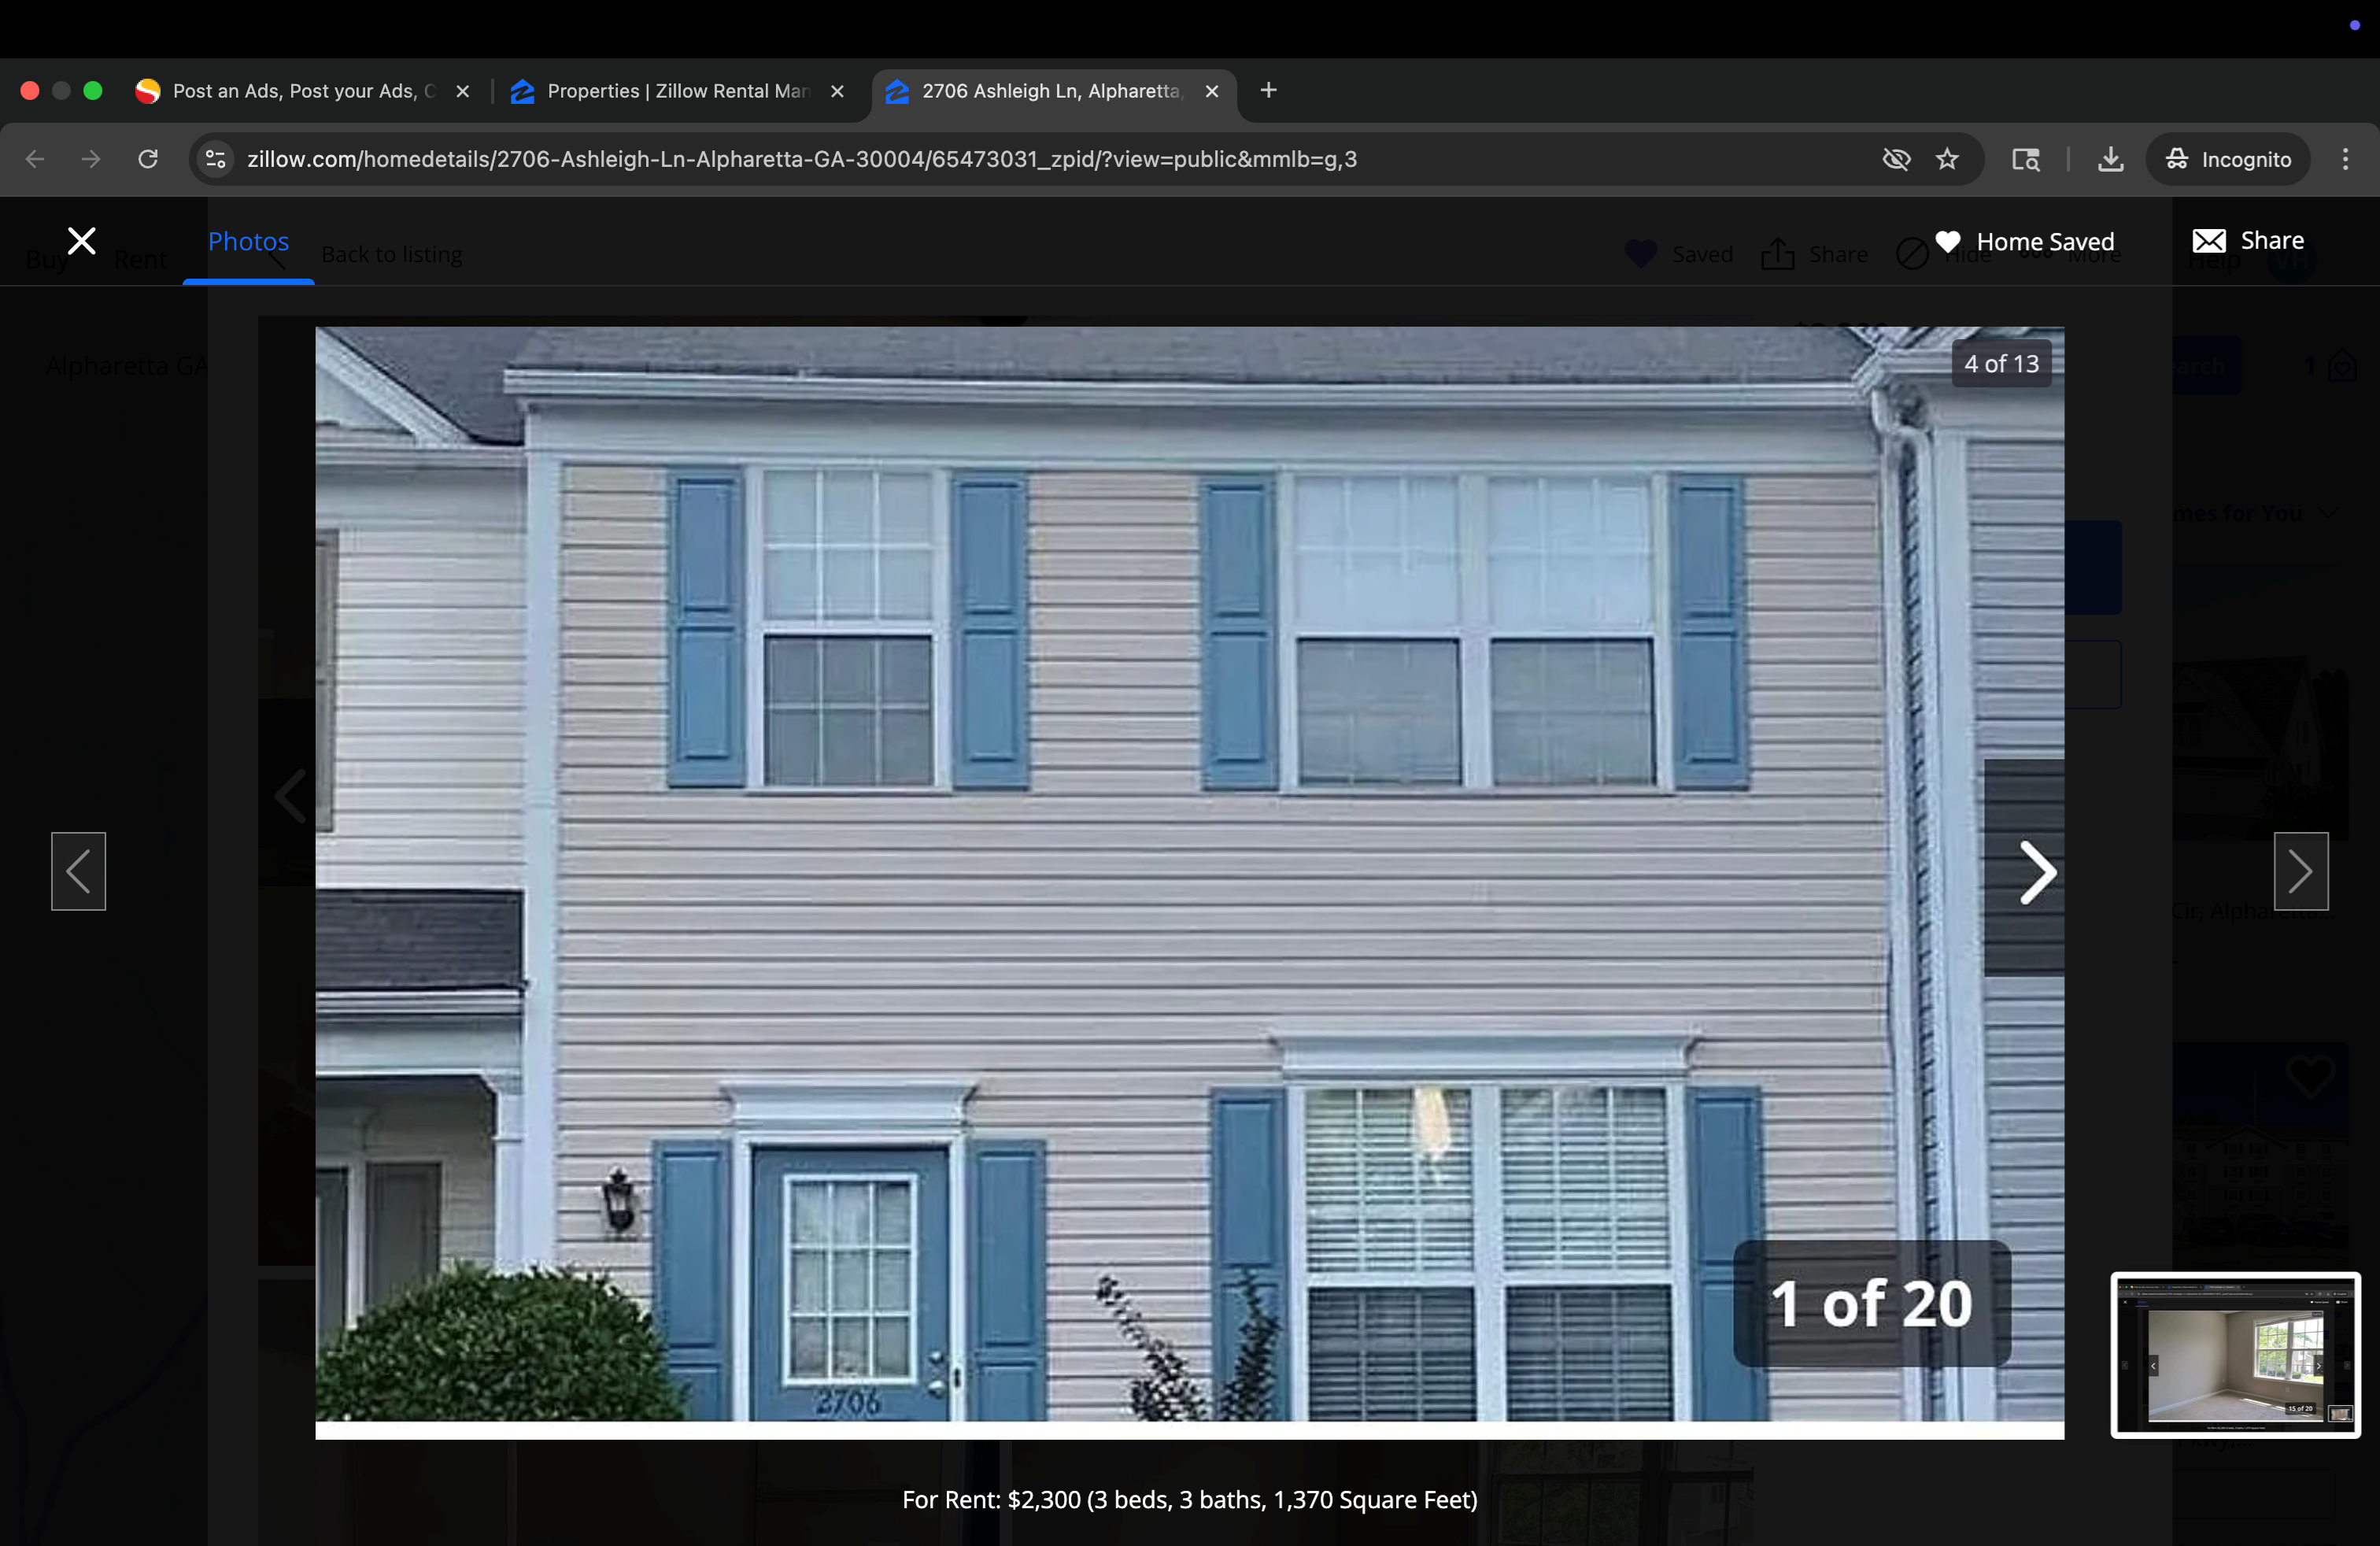Open browser downloads
This screenshot has height=1546, width=2380.
[2110, 159]
